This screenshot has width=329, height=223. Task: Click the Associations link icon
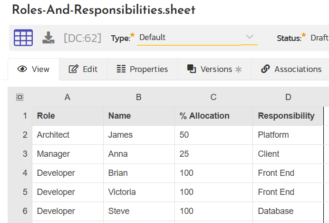(x=266, y=69)
